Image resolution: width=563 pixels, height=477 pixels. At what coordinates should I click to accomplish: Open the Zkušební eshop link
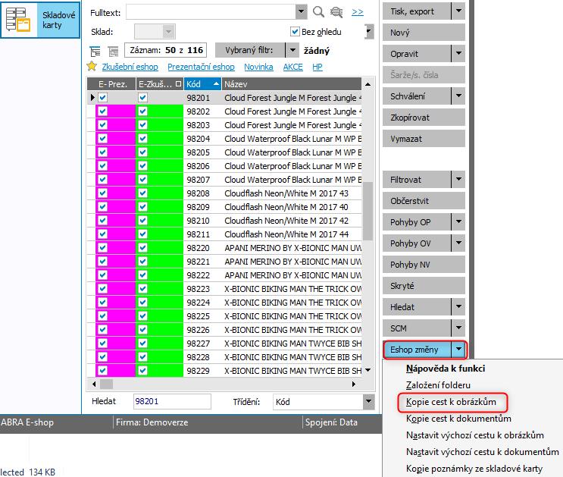click(x=130, y=67)
